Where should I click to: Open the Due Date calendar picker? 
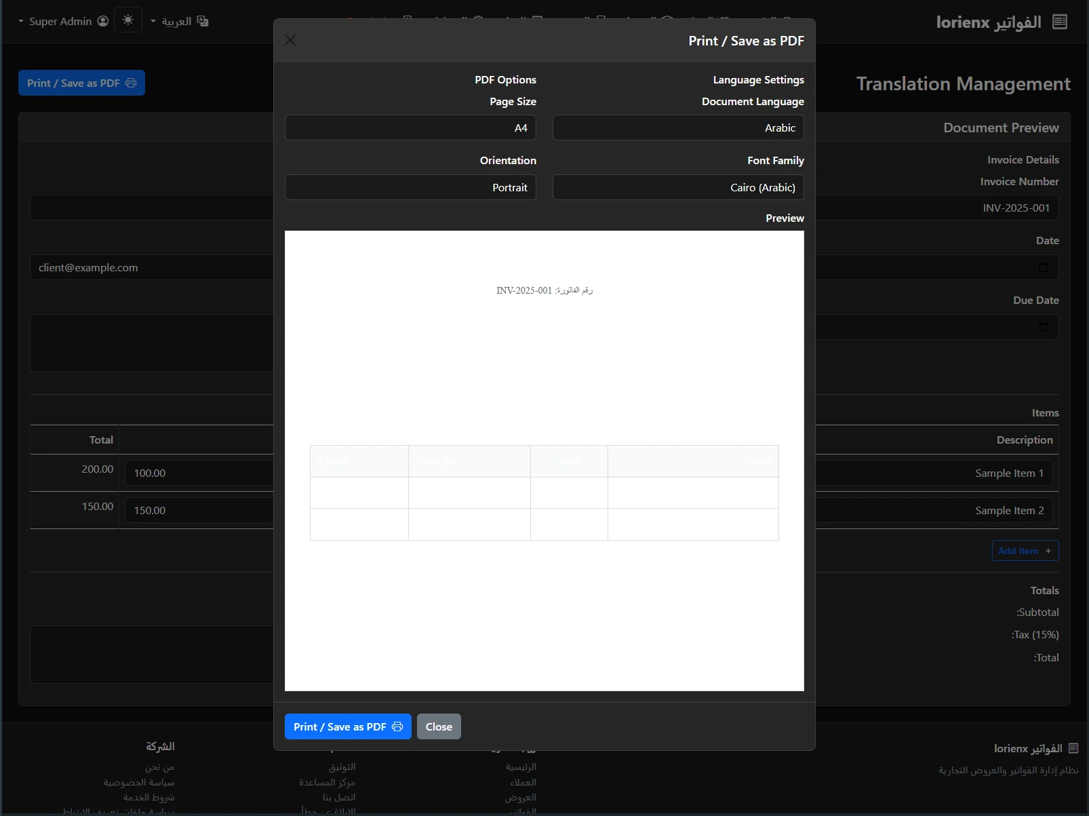coord(1044,327)
